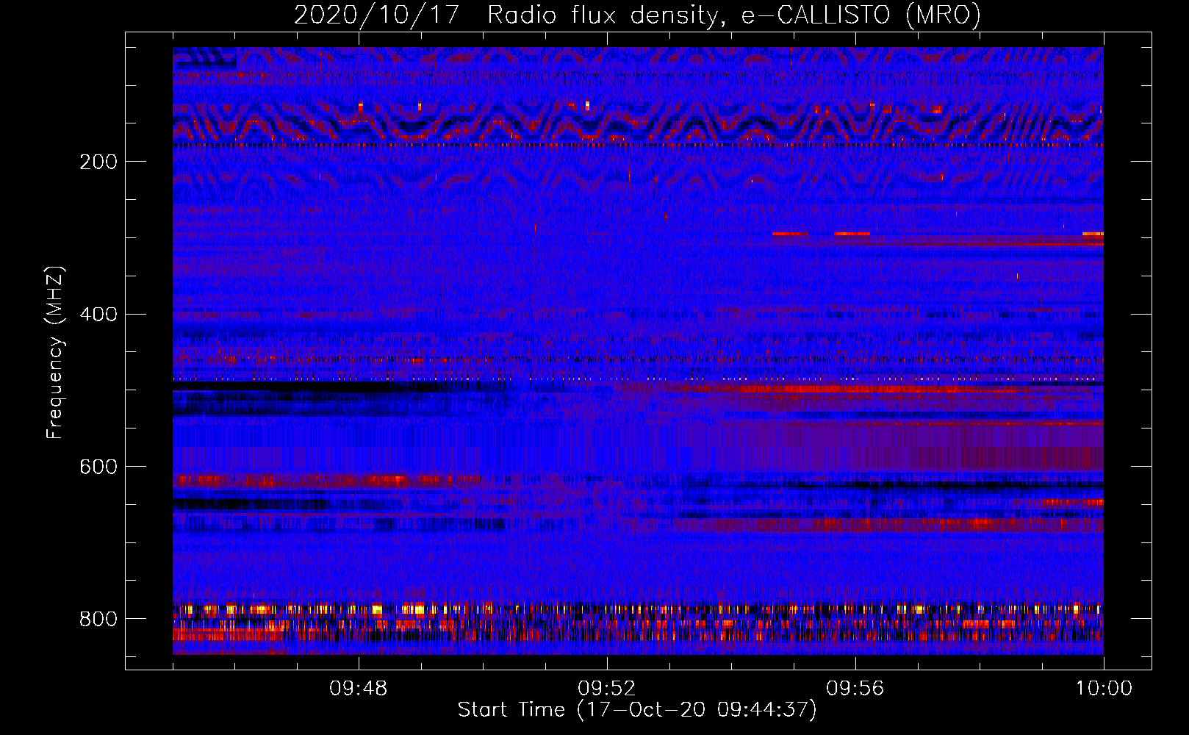Click the '400' frequency tick label

(98, 315)
